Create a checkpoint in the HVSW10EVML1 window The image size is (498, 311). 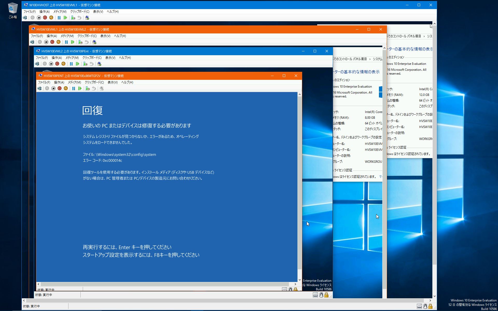[73, 18]
